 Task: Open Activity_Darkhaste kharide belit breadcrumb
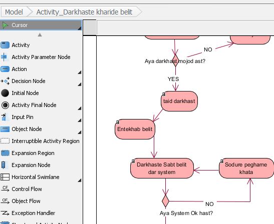pyautogui.click(x=84, y=12)
